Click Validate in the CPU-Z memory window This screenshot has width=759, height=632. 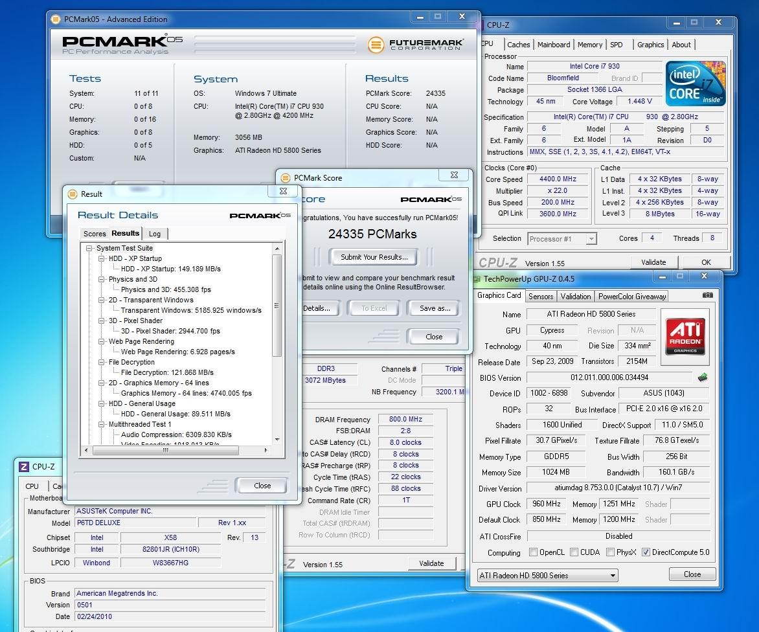coord(431,563)
